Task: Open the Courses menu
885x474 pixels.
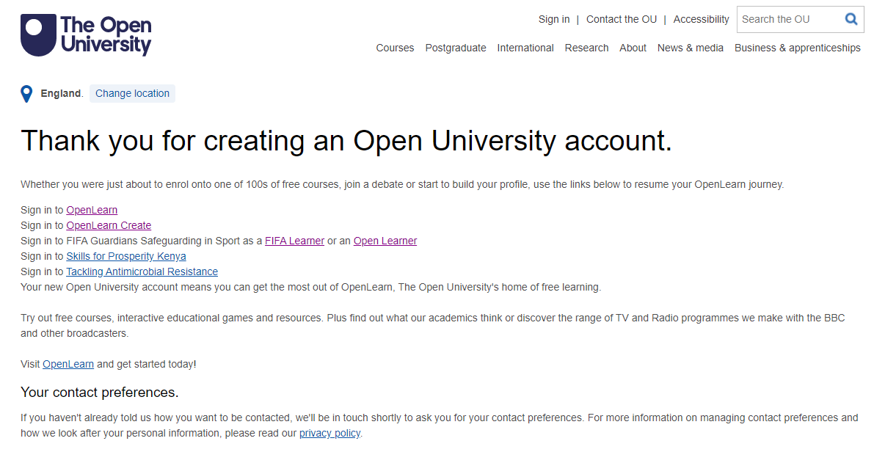Action: tap(395, 48)
